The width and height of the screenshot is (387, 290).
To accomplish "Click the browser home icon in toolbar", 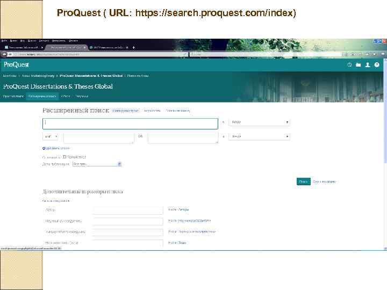I will (374, 54).
